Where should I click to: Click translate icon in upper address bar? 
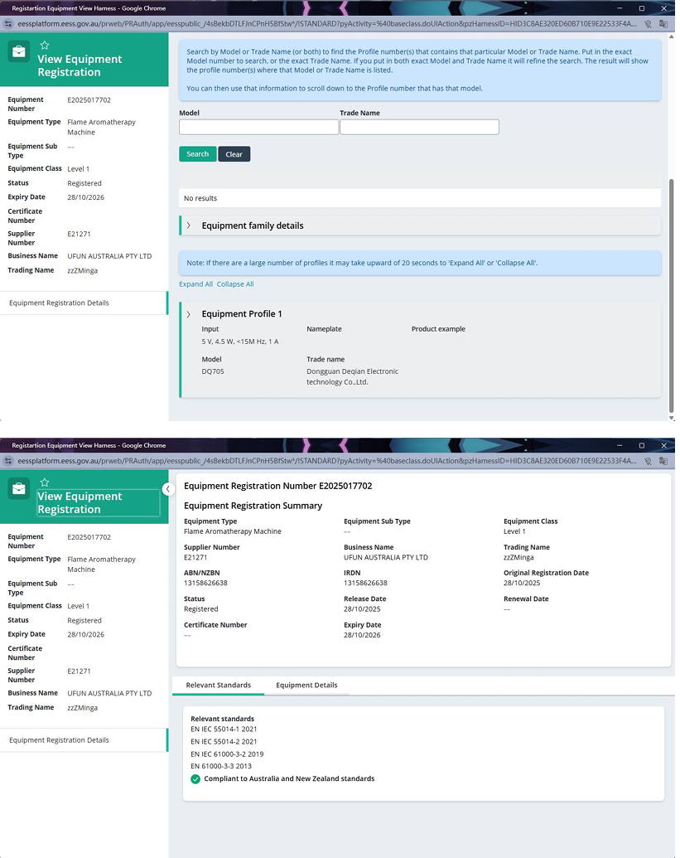pos(663,23)
